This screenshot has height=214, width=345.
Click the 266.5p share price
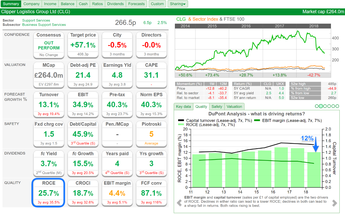point(126,23)
